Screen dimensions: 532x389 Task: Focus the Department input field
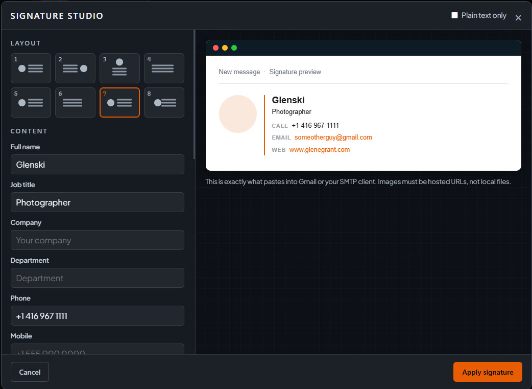(98, 278)
